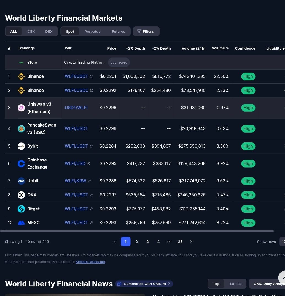Screen dimensions: 285x296
Task: Open the Show rows dropdown
Action: [282, 242]
